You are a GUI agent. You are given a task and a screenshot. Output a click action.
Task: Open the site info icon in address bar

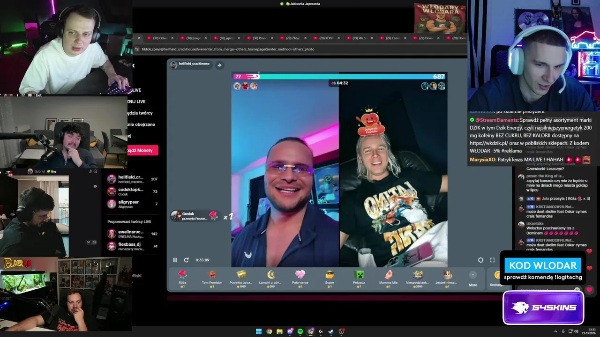(x=137, y=49)
